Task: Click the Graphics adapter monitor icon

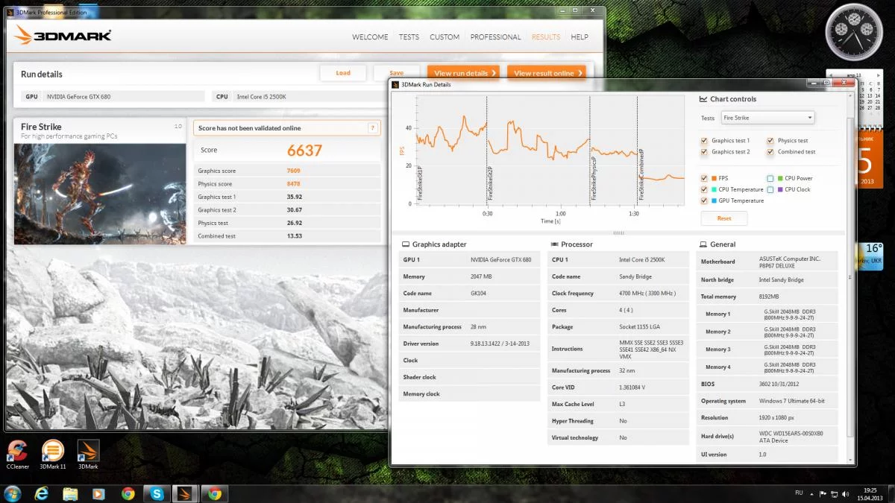Action: click(406, 244)
